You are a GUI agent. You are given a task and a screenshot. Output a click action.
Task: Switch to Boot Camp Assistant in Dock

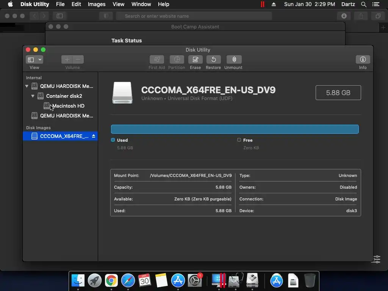(252, 281)
